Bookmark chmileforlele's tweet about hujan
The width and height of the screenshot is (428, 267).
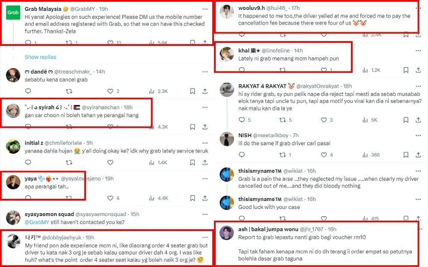coord(193,162)
